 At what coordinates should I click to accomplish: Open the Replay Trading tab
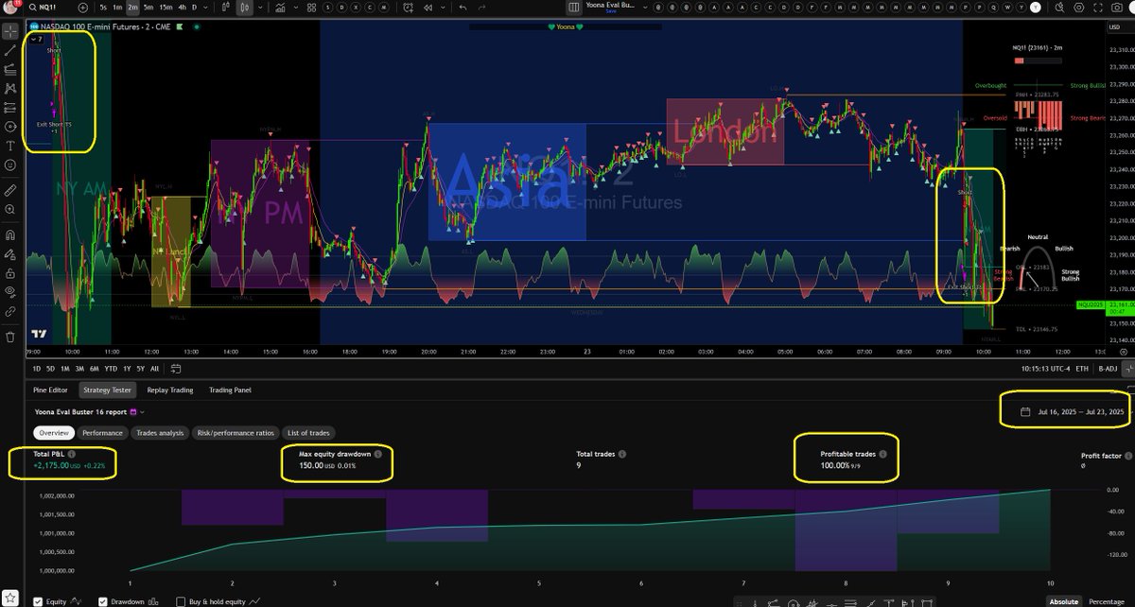point(171,390)
